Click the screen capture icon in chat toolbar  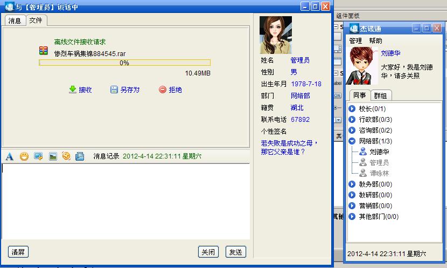coord(38,156)
